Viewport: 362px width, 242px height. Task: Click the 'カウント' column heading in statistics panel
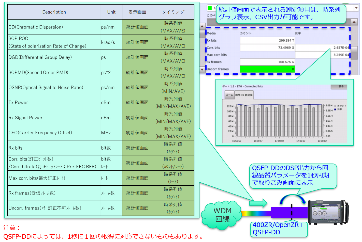tap(246, 33)
